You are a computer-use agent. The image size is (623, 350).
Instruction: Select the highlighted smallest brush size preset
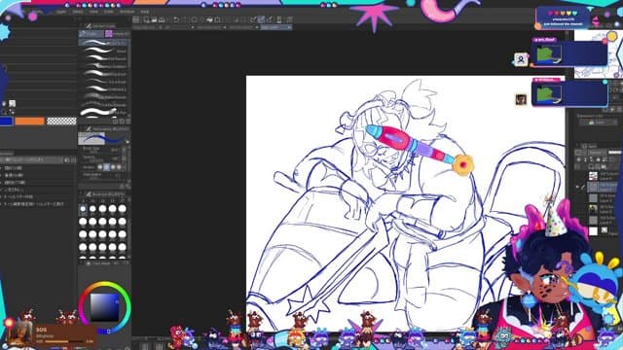click(x=83, y=208)
